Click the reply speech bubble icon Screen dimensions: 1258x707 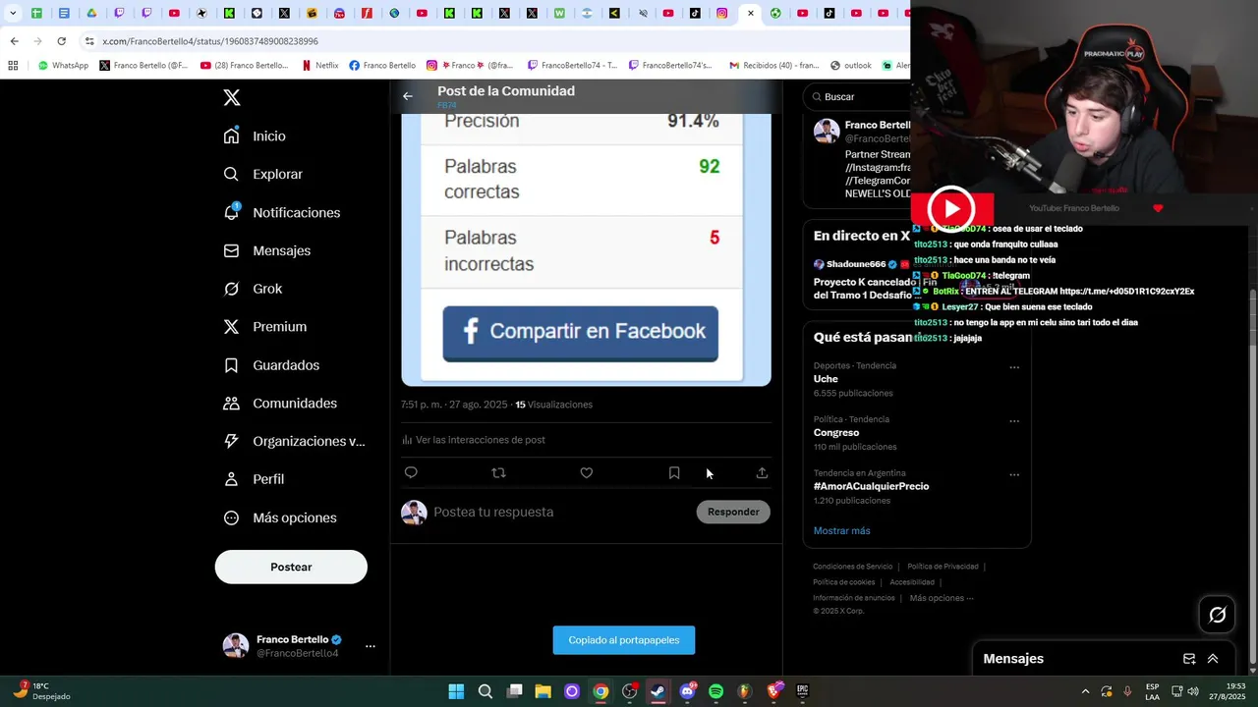[411, 472]
